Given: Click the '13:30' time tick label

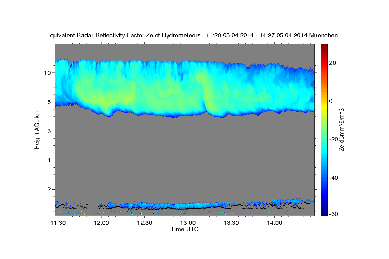Looking at the screenshot, I should (231, 223).
